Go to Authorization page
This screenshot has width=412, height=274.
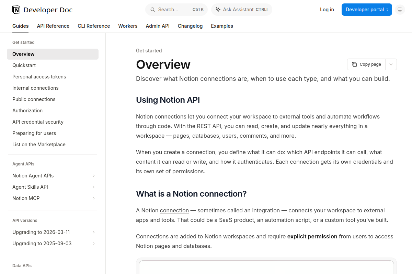click(x=53, y=111)
